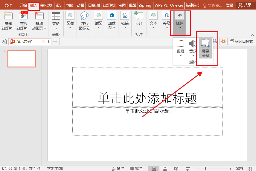Select the Video (视频) film icon
This screenshot has height=171, width=256.
pos(180,44)
